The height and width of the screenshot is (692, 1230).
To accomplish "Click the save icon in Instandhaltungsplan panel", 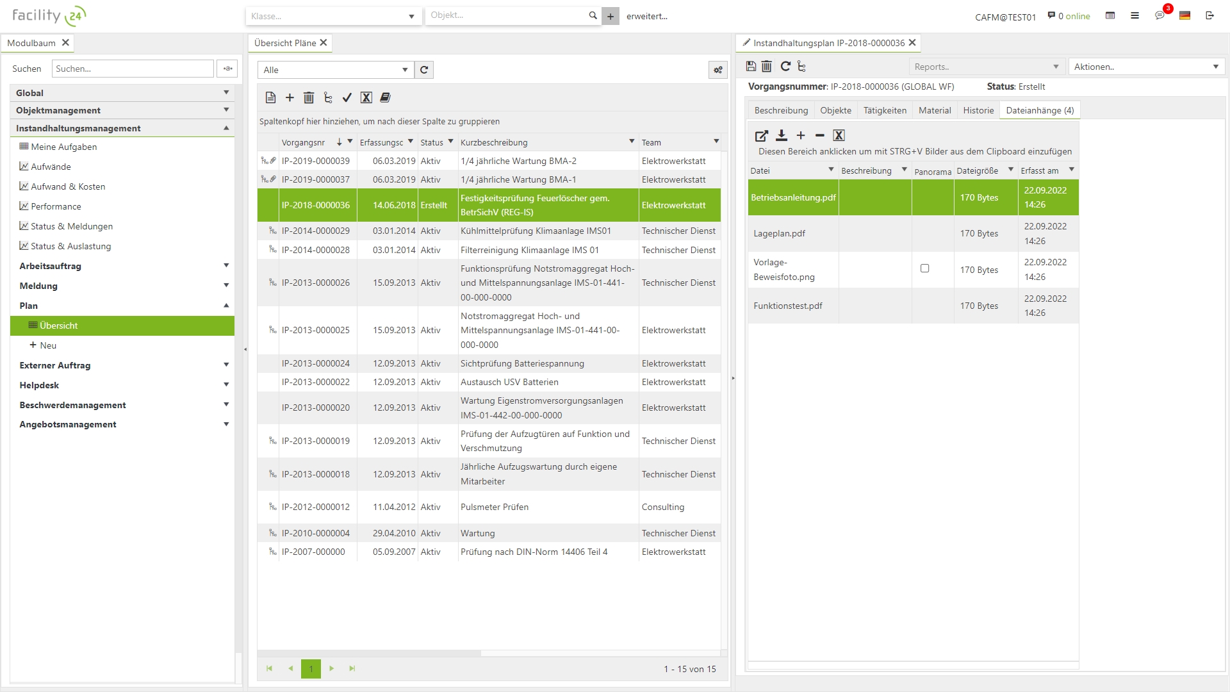I will tap(751, 66).
